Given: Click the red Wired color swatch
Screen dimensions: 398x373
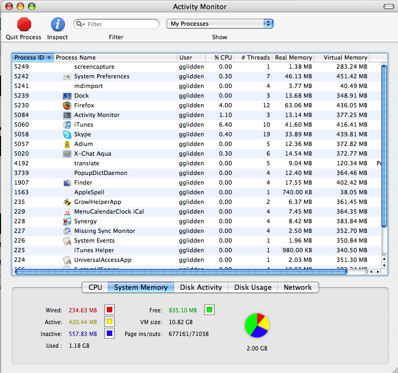Looking at the screenshot, I should point(110,310).
